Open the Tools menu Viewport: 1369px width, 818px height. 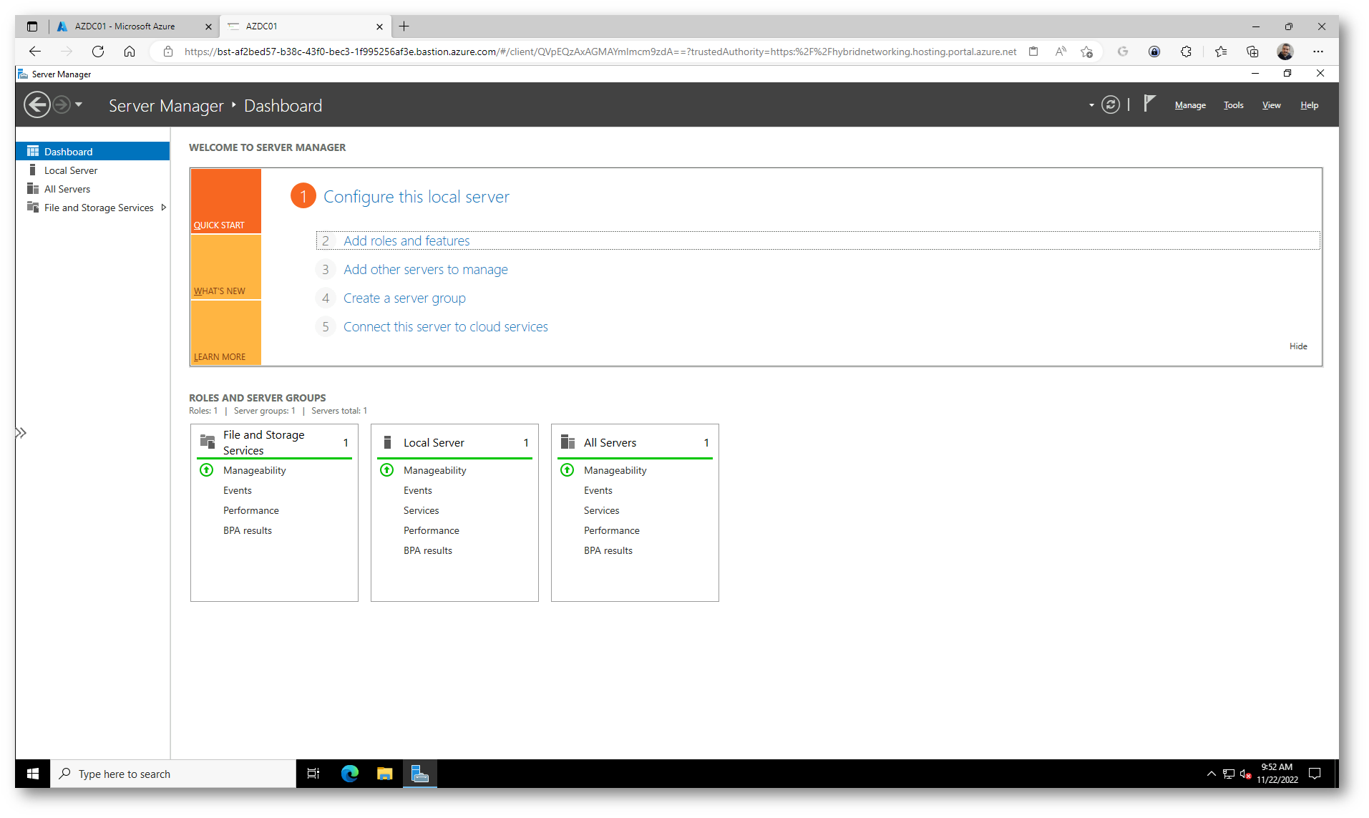(1233, 105)
